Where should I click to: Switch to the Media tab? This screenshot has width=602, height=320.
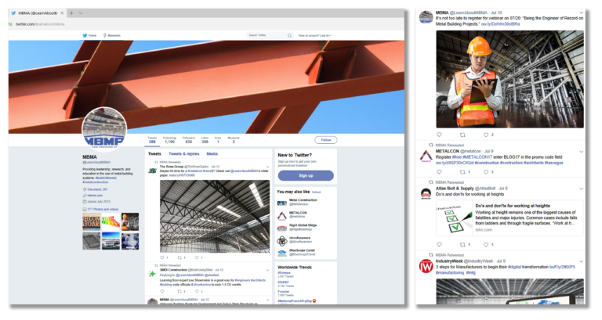212,153
